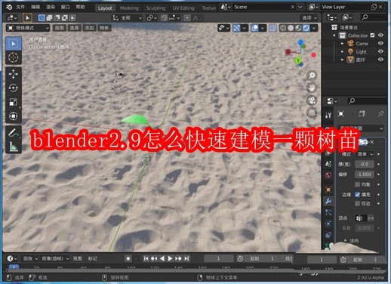Screen dimensions: 391x284
Task: Open the shading options dropdown arrow
Action: [314, 28]
